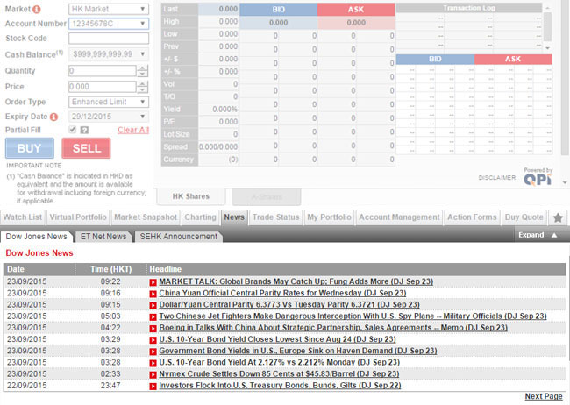
Task: Select the Dow Jones News sub-tab
Action: tap(36, 237)
